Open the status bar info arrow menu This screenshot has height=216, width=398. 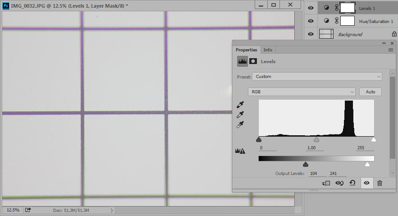(112, 210)
